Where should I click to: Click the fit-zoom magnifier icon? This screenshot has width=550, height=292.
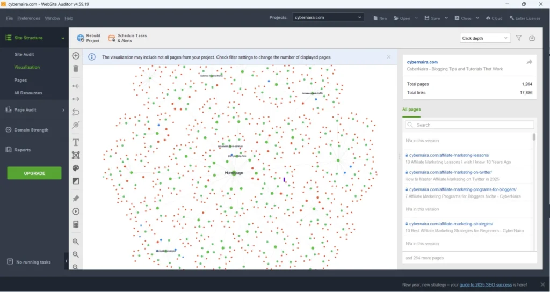76,242
